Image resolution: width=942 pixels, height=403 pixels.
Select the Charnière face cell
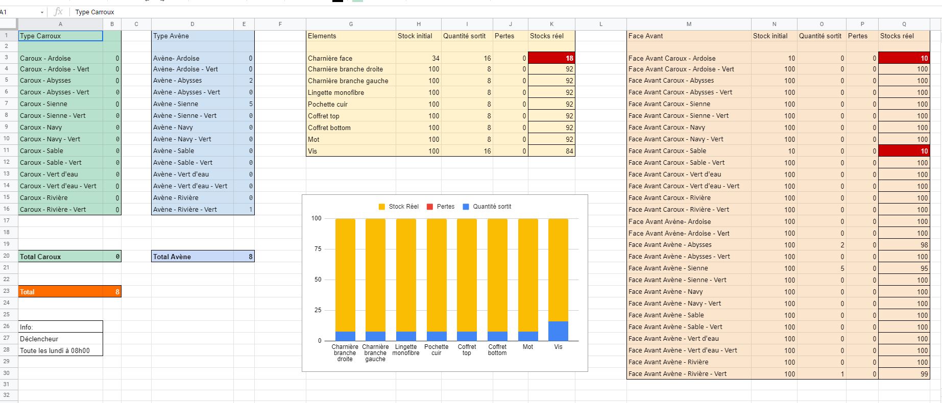(x=351, y=58)
